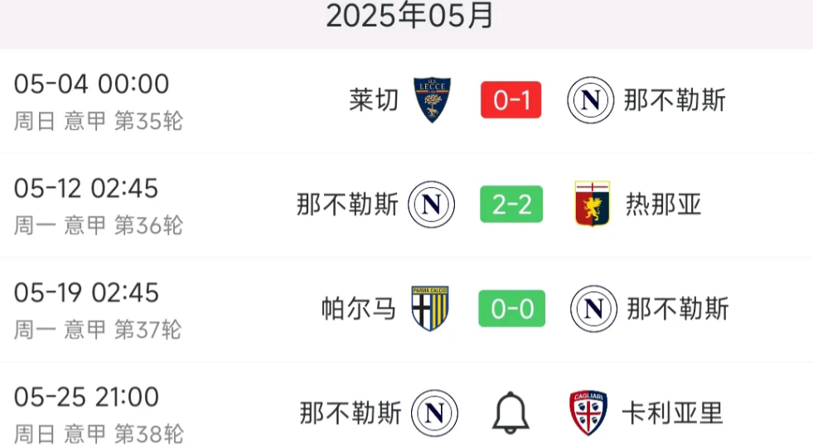Select the 05-25 21:00 match time
813x447 pixels.
tap(87, 397)
